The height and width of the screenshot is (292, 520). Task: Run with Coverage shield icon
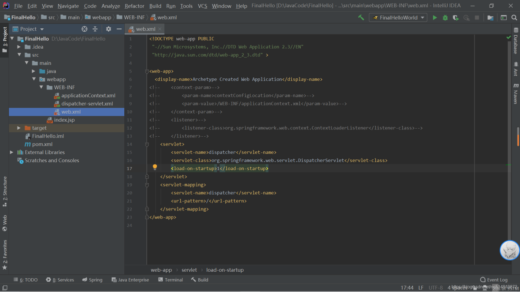(x=456, y=17)
